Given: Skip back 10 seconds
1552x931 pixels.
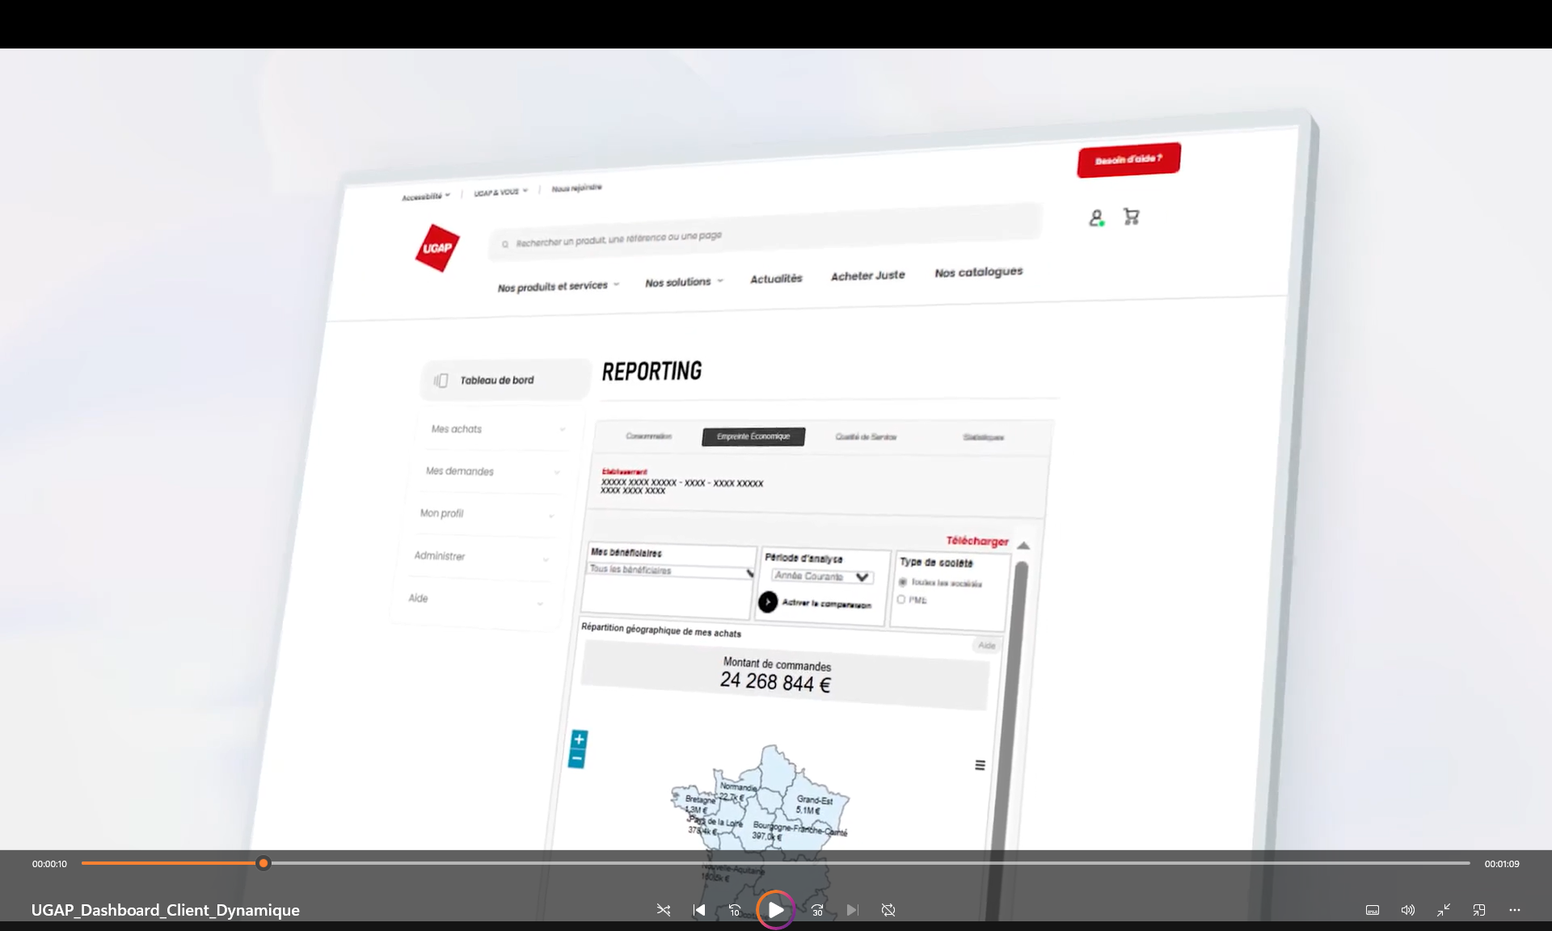Looking at the screenshot, I should point(735,910).
